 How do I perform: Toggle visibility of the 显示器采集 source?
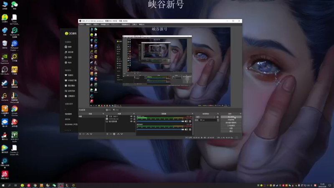pos(131,122)
